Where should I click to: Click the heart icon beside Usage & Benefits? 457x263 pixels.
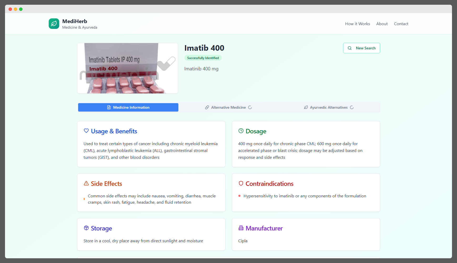click(86, 131)
